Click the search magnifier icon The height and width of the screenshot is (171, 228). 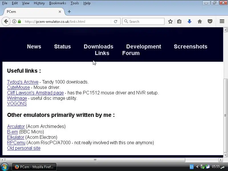coord(126,22)
